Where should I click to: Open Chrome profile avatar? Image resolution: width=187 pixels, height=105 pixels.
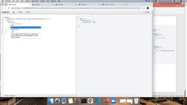[148, 8]
